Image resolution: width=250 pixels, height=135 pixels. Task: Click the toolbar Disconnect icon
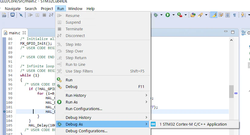coord(51,15)
